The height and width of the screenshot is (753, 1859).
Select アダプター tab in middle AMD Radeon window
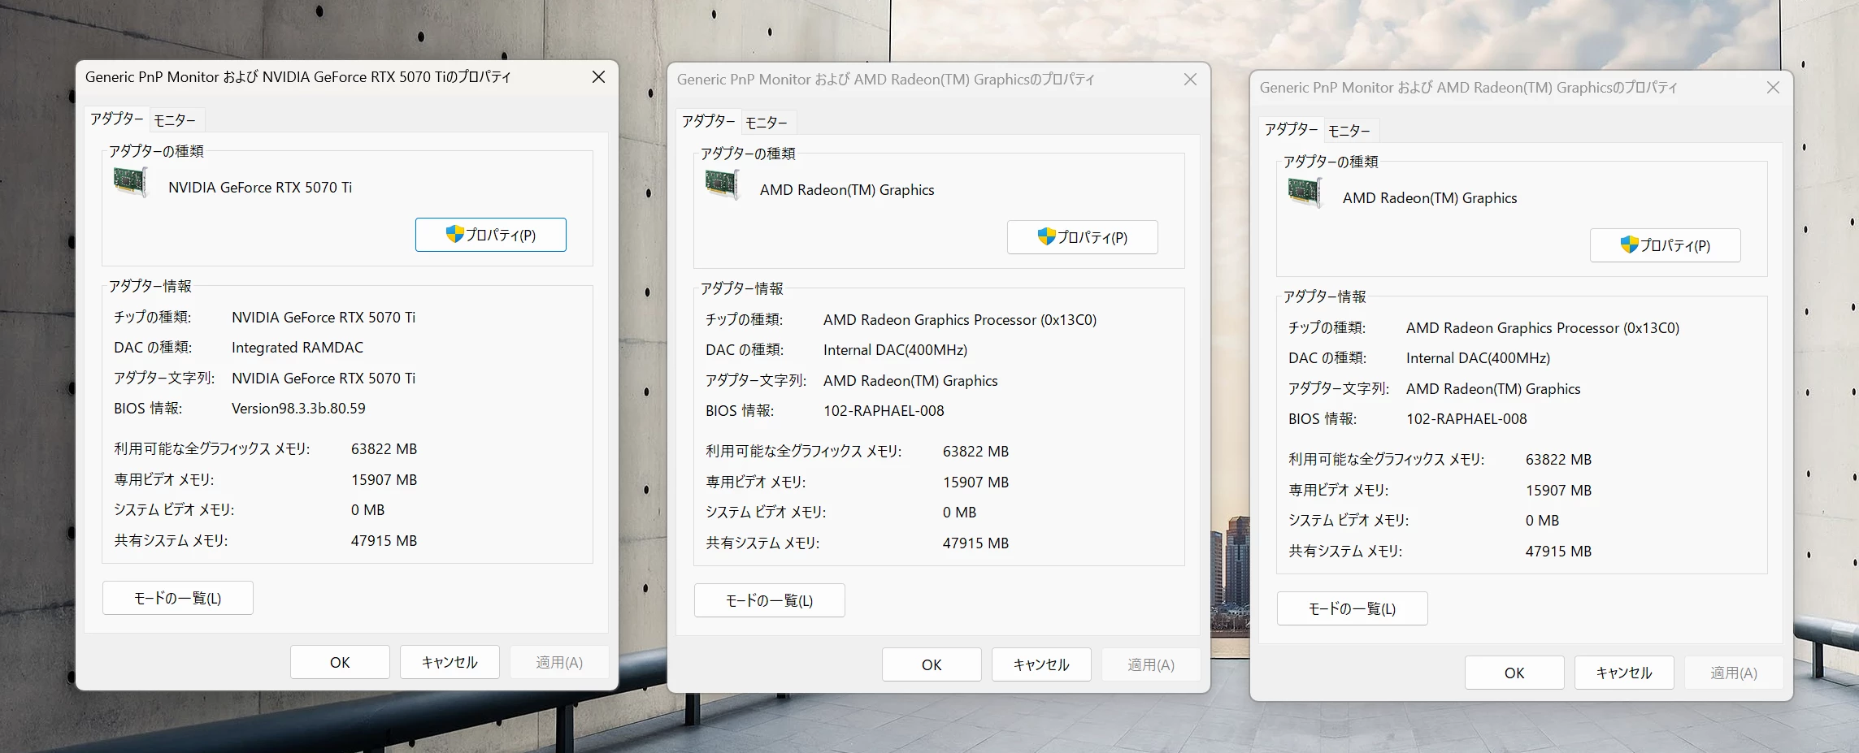(x=708, y=121)
